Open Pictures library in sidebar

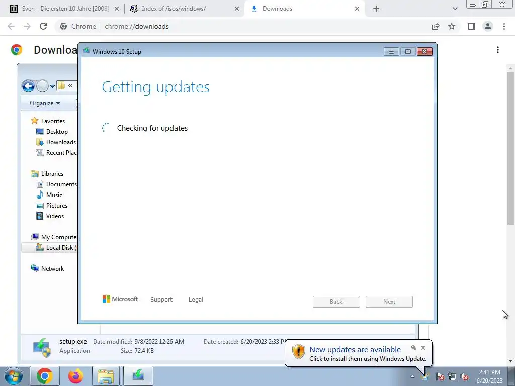click(56, 206)
